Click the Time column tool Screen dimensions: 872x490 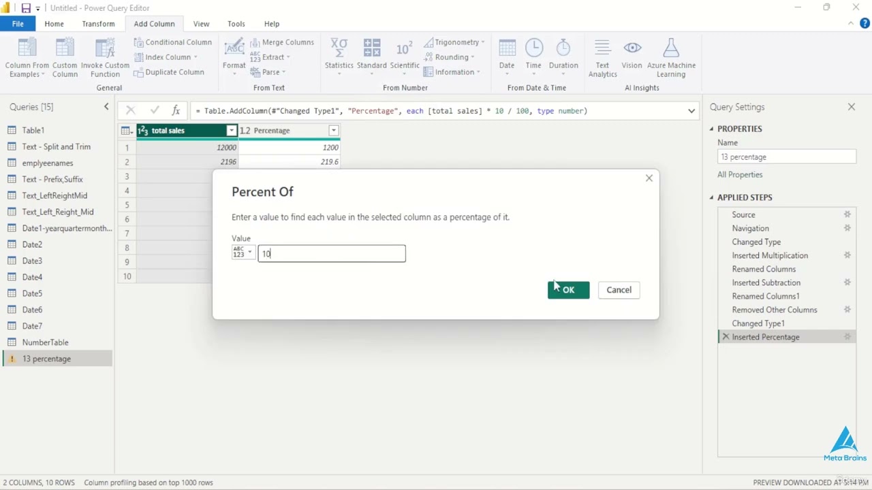(533, 57)
